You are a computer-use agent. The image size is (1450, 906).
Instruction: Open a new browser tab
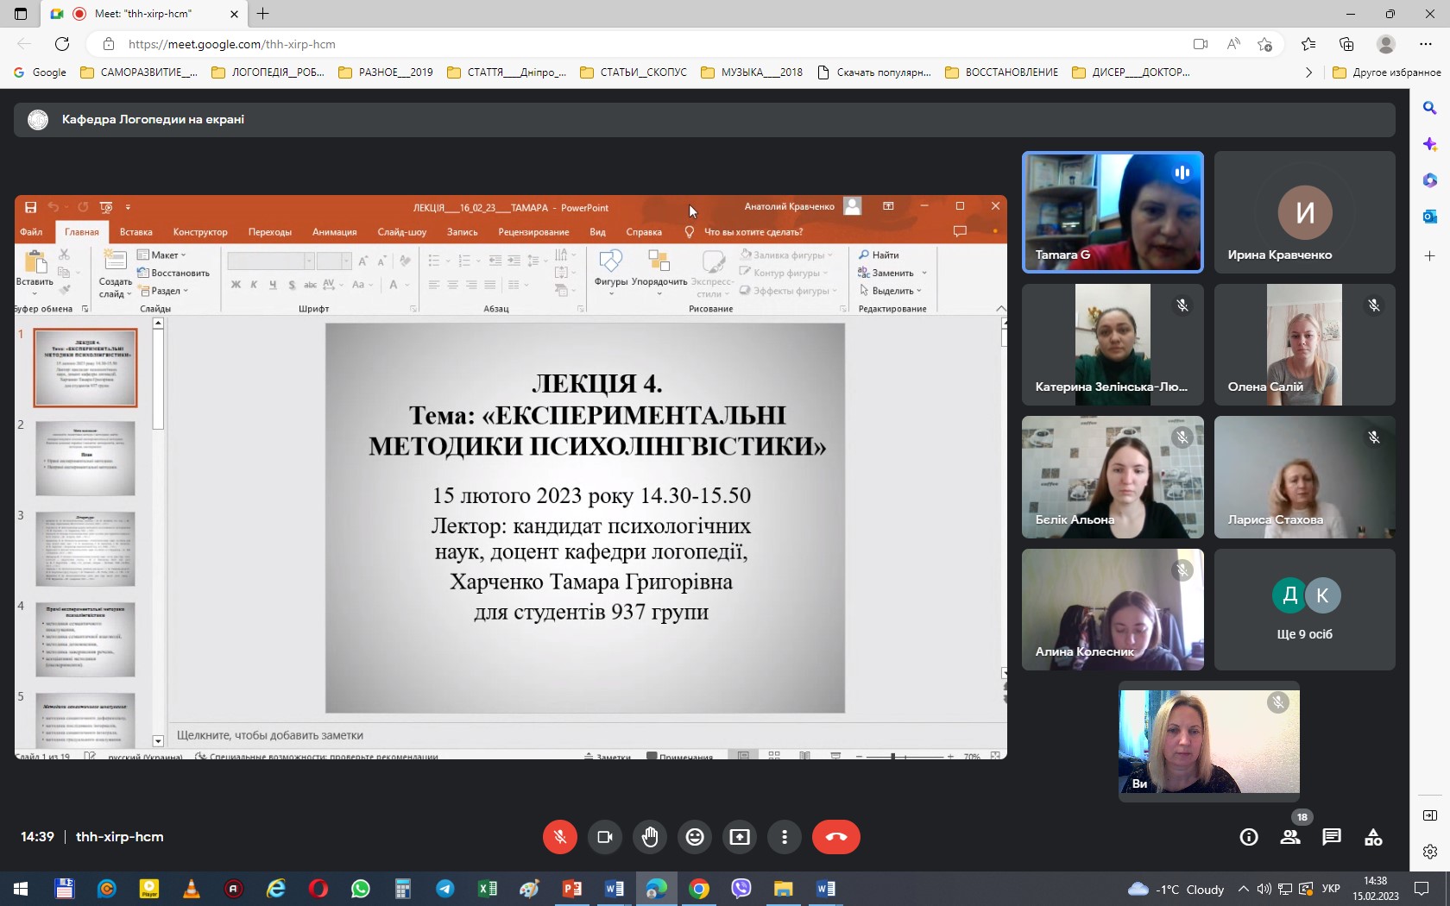(263, 14)
